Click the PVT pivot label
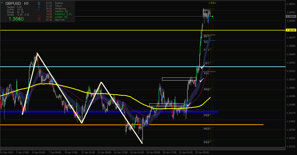Screen dimensions: 297x155 [206, 37]
